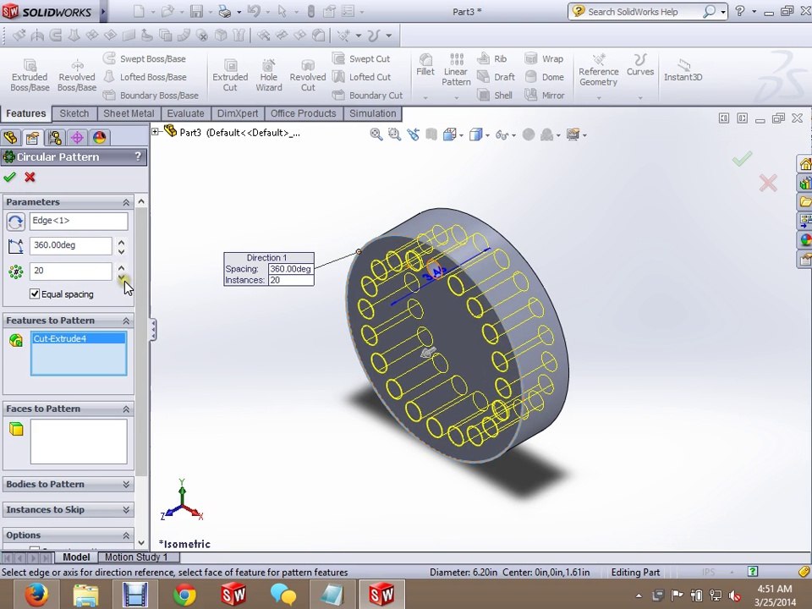
Task: Click the Zoom to Fit icon
Action: [x=376, y=134]
